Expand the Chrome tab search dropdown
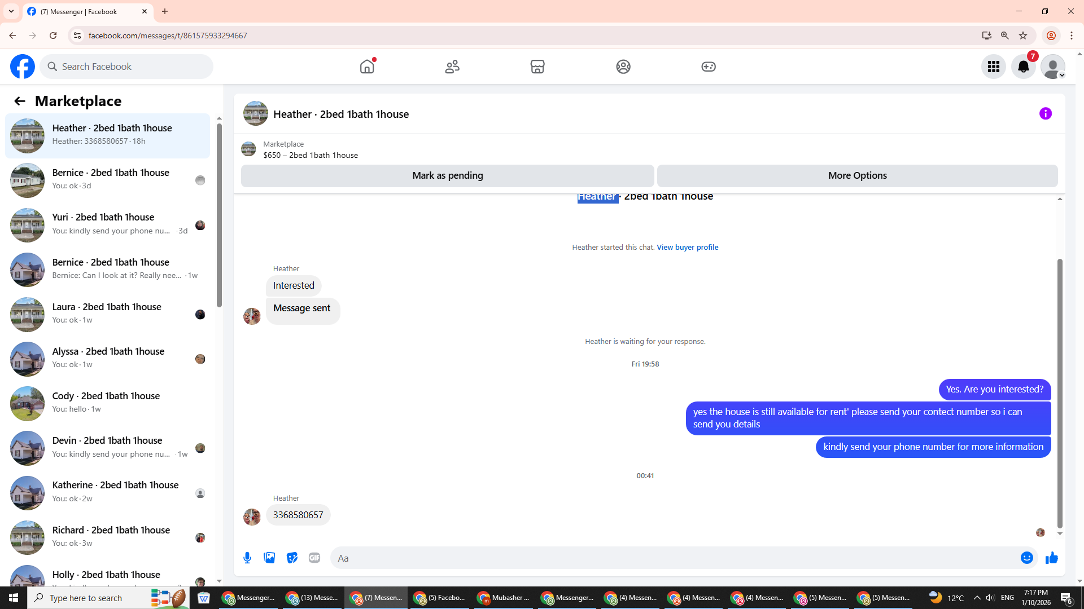The image size is (1084, 609). click(x=11, y=11)
